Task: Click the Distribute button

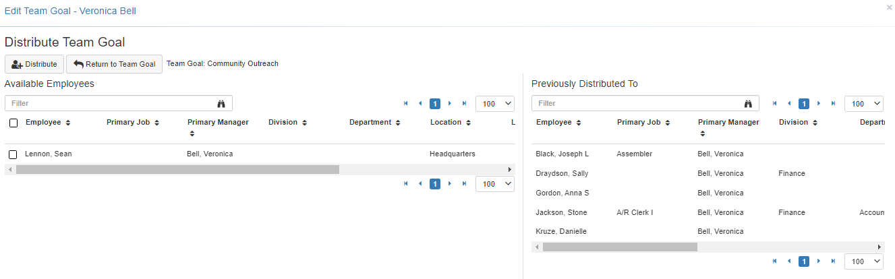Action: click(34, 64)
